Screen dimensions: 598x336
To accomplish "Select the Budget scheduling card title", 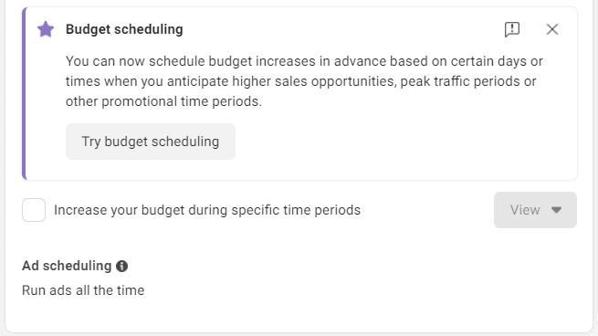I will click(x=124, y=29).
